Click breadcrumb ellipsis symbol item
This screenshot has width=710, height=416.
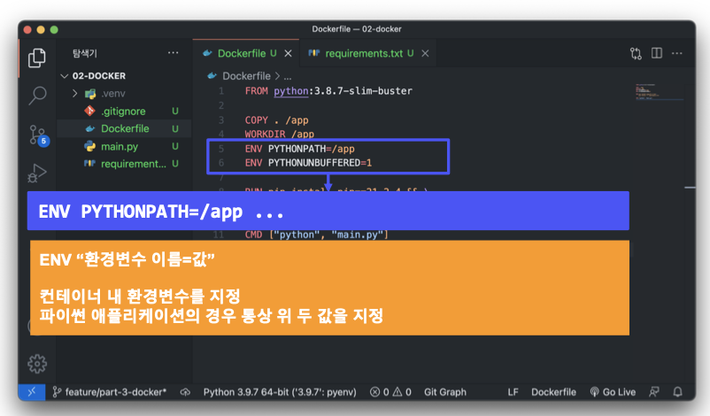tap(287, 76)
